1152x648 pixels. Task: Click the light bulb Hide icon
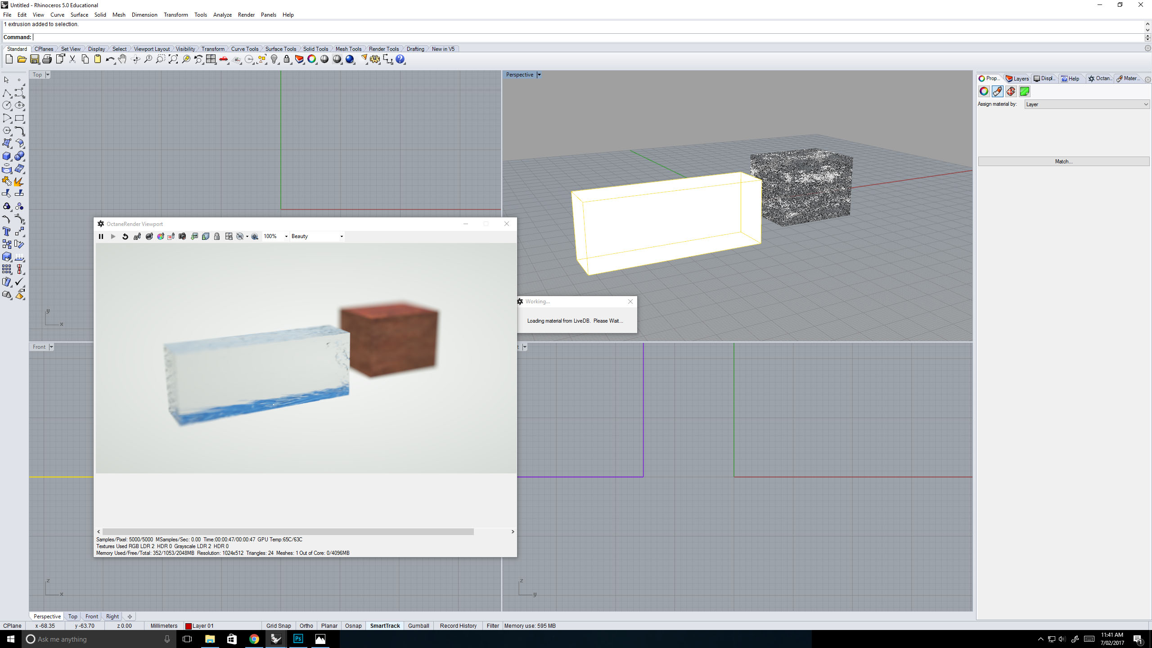point(274,59)
